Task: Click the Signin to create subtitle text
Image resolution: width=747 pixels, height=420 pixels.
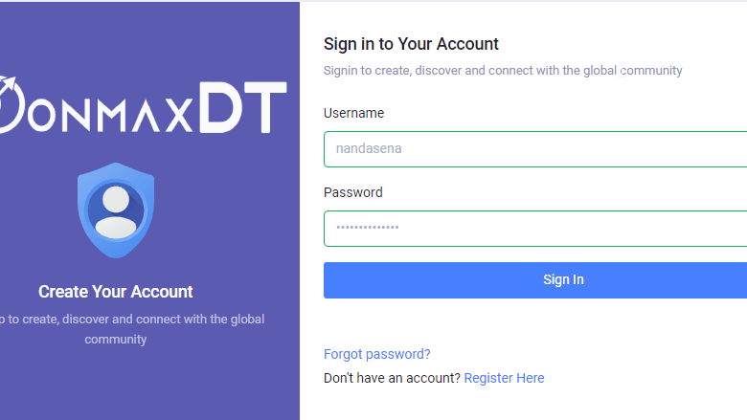Action: [x=503, y=71]
